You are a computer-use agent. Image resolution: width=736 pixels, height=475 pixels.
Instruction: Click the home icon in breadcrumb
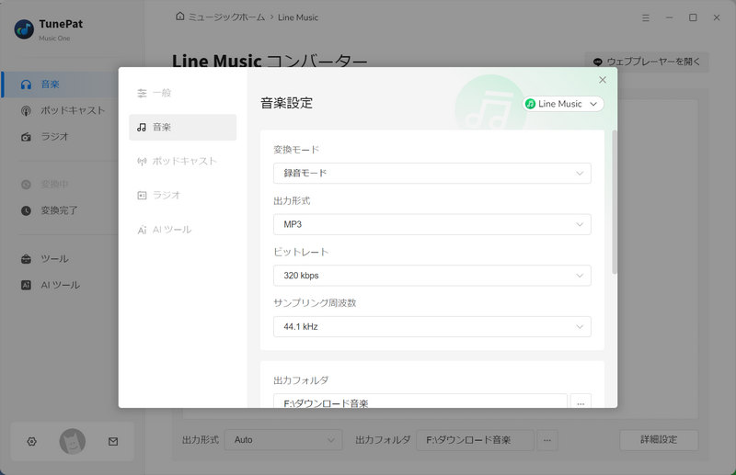[x=179, y=17]
